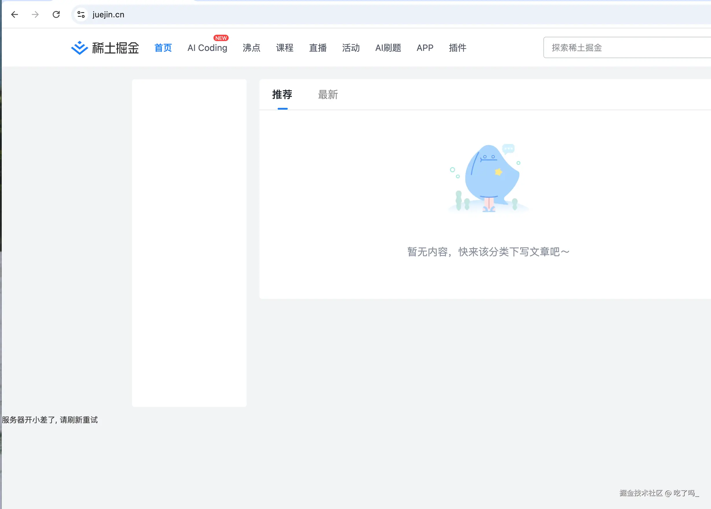This screenshot has width=711, height=509.
Task: Open the AI Coding page
Action: (207, 48)
